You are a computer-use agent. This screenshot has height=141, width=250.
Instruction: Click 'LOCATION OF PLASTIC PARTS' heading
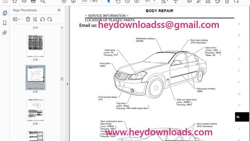(110, 20)
